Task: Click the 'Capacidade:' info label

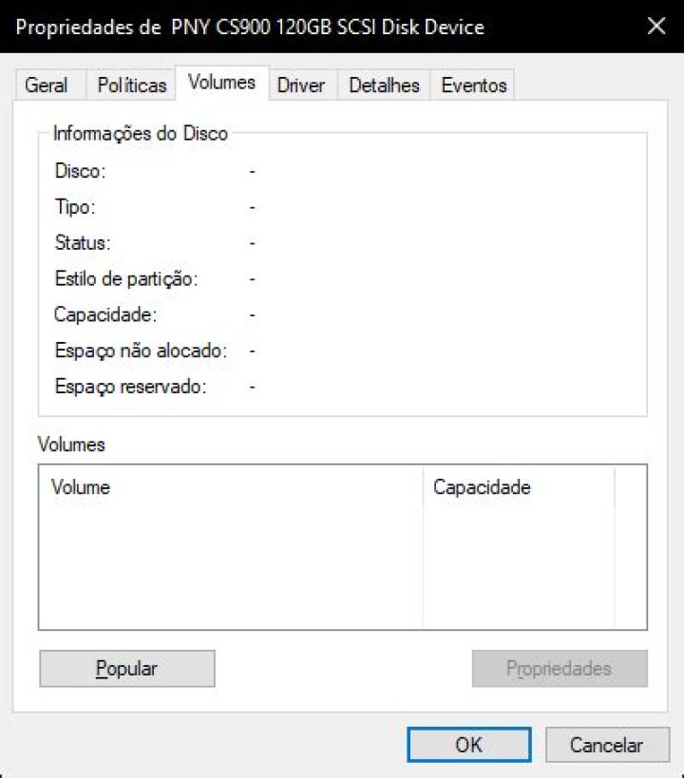Action: click(105, 314)
